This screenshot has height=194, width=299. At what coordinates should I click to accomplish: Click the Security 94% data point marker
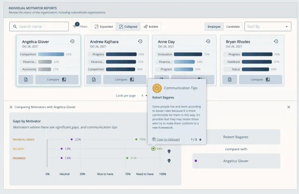click(x=153, y=149)
